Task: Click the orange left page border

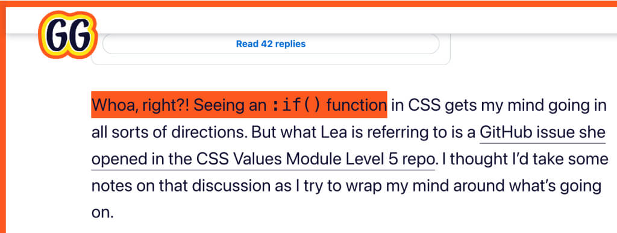Action: pyautogui.click(x=3, y=118)
